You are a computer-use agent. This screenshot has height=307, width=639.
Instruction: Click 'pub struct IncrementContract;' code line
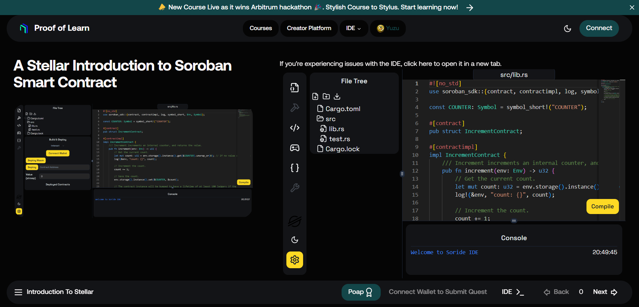tap(475, 131)
